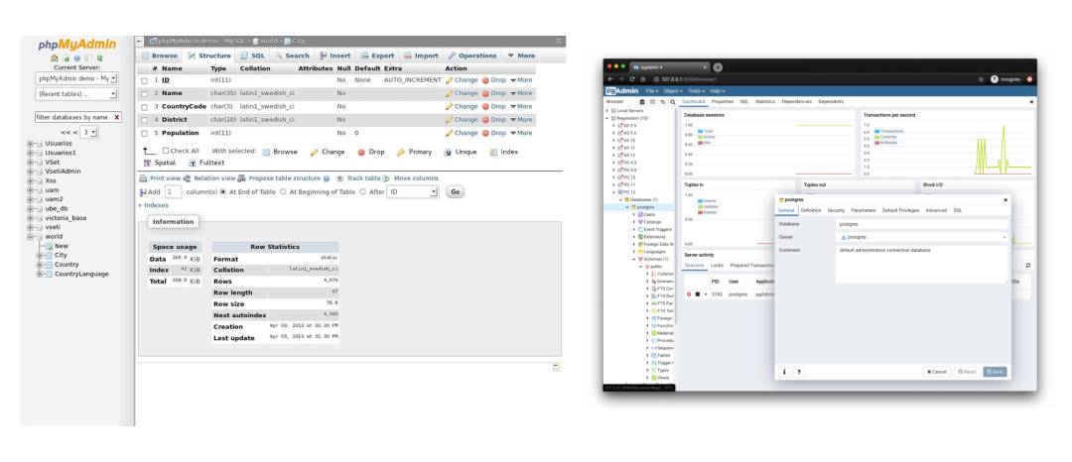Click the phpMyAdmin home icon

tap(55, 58)
